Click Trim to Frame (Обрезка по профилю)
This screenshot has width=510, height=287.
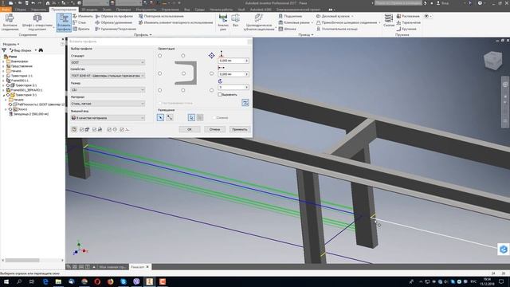pos(114,16)
